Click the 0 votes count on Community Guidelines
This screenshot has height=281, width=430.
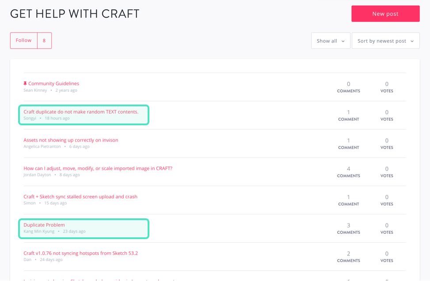point(387,87)
